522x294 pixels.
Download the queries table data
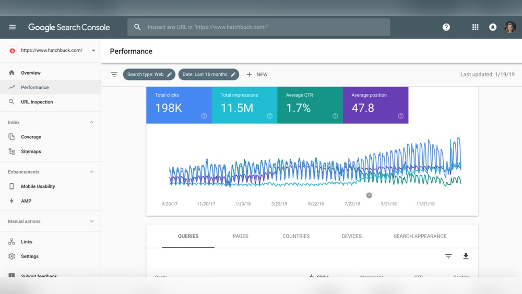tap(466, 256)
